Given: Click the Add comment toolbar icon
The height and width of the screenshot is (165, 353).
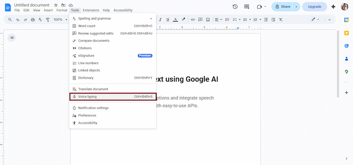Looking at the screenshot, I should click(200, 19).
